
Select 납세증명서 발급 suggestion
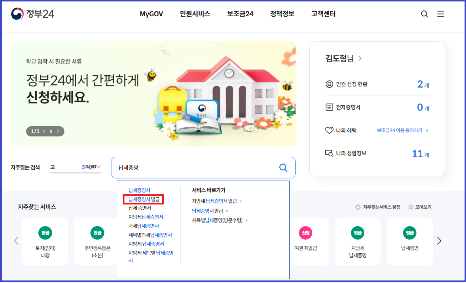click(x=144, y=199)
